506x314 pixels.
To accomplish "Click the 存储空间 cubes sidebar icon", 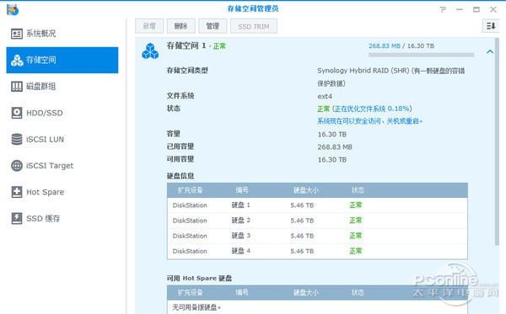I will [17, 61].
